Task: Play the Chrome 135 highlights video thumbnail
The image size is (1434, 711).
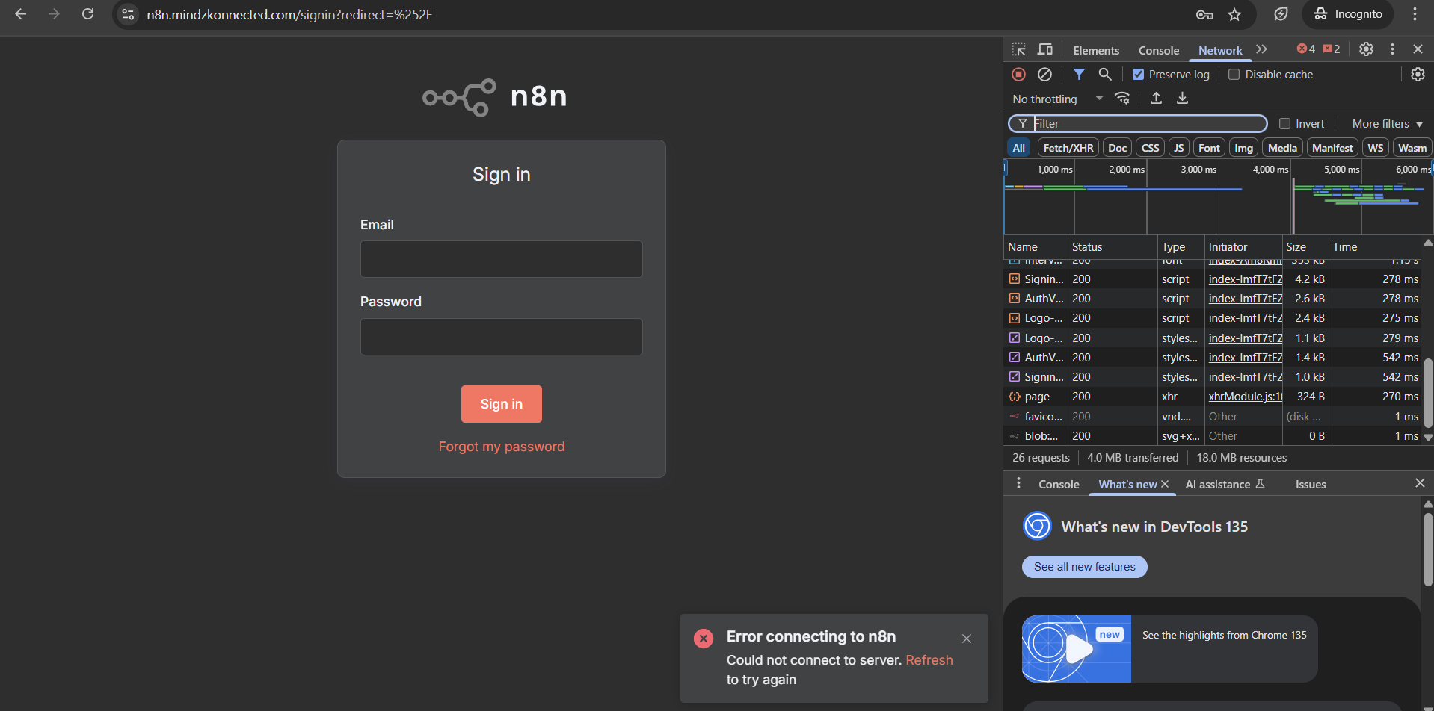Action: pos(1077,649)
